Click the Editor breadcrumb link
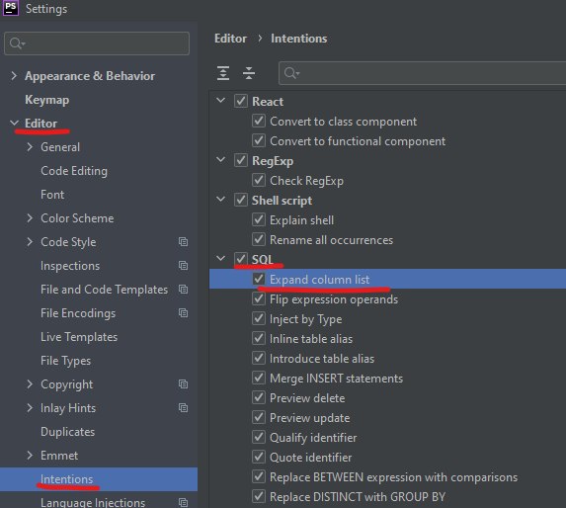This screenshot has width=566, height=508. click(x=231, y=39)
